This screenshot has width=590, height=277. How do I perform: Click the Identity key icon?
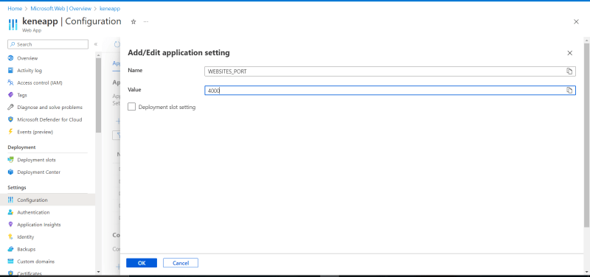(10, 236)
